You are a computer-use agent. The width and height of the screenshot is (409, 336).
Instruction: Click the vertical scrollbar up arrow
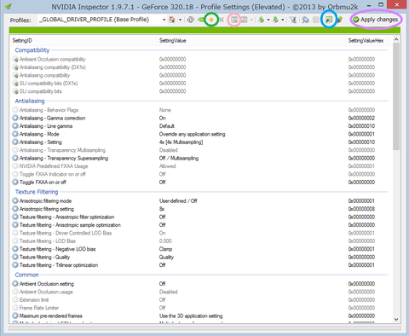[396, 39]
